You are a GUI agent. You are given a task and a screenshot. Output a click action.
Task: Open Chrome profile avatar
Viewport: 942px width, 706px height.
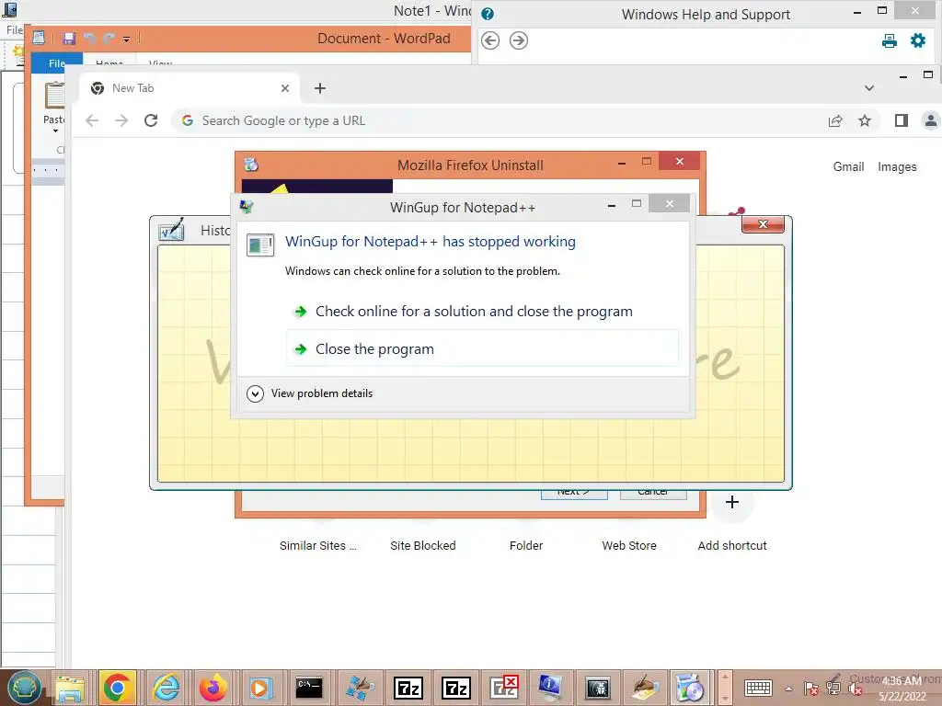pos(931,120)
